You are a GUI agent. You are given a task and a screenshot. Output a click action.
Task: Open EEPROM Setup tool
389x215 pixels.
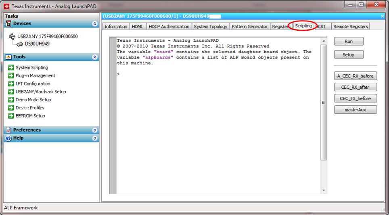(30, 115)
